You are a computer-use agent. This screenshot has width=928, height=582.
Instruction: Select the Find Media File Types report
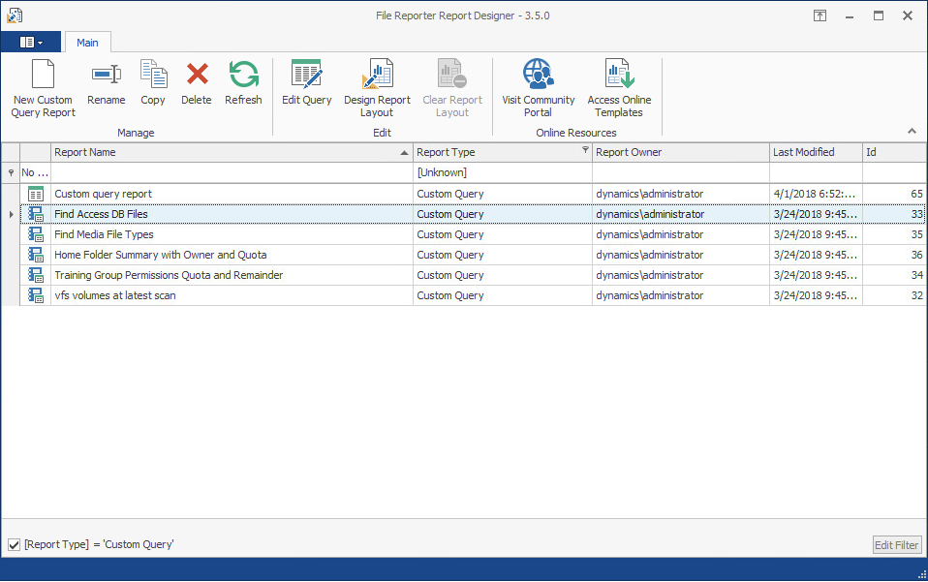104,234
